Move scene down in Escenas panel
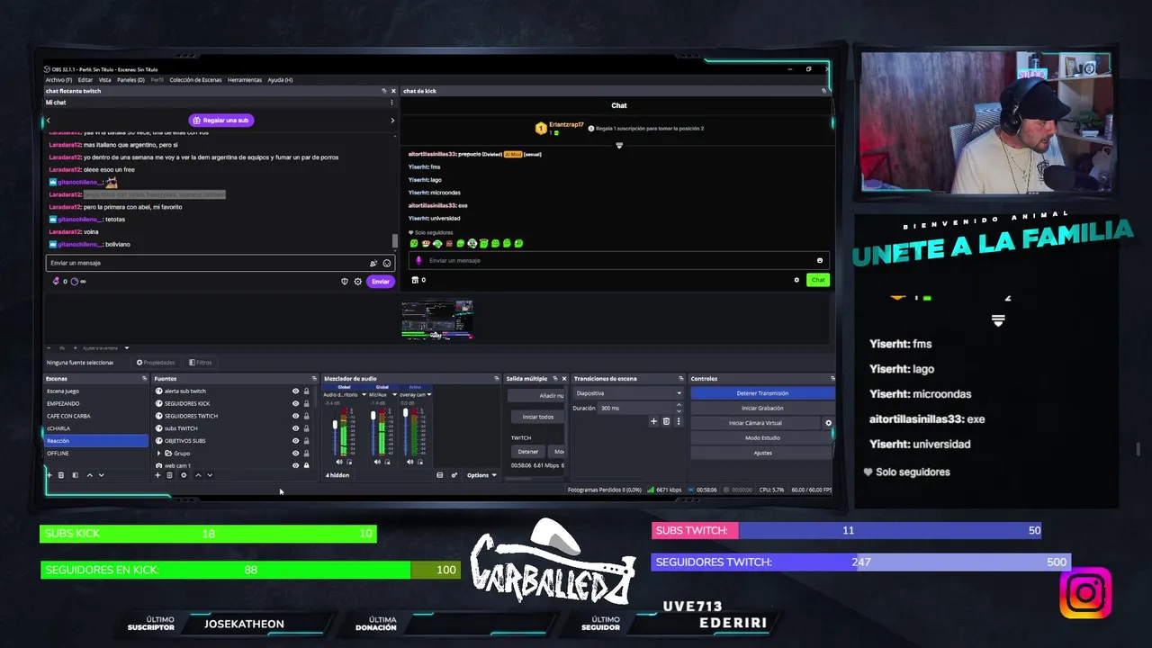 pyautogui.click(x=101, y=475)
